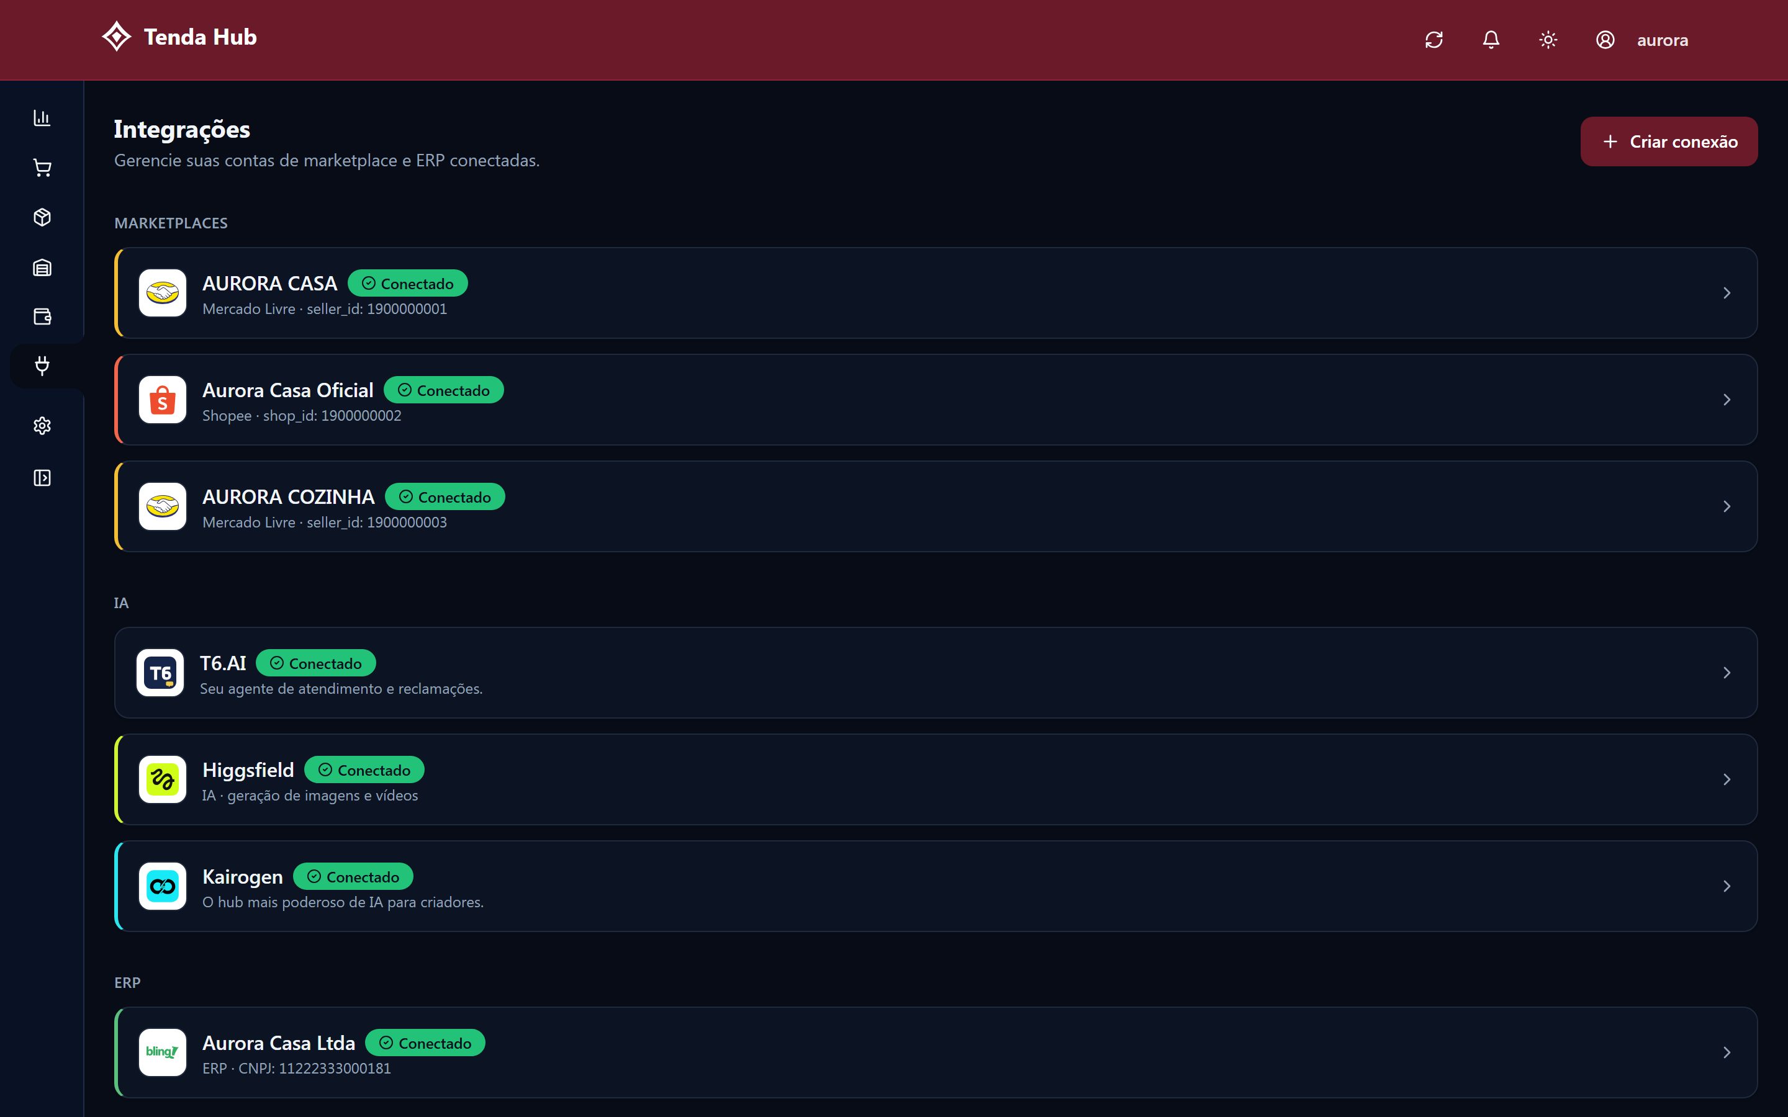This screenshot has height=1117, width=1788.
Task: Open the aurora user account icon
Action: (x=1605, y=40)
